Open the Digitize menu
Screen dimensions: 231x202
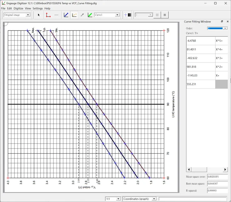18,8
